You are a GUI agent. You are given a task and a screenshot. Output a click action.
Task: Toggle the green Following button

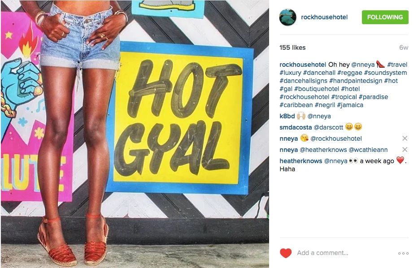[385, 17]
